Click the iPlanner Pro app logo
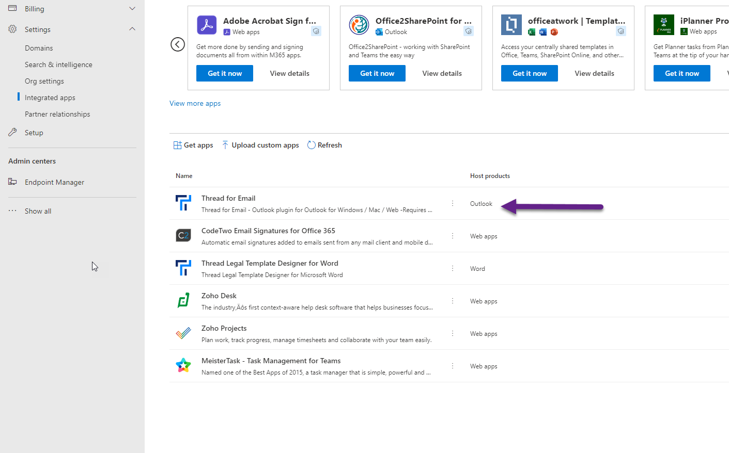 (x=664, y=25)
